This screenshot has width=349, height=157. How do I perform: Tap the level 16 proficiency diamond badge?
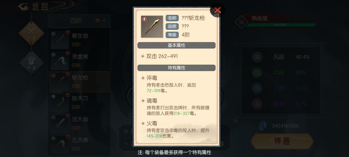pyautogui.click(x=241, y=22)
